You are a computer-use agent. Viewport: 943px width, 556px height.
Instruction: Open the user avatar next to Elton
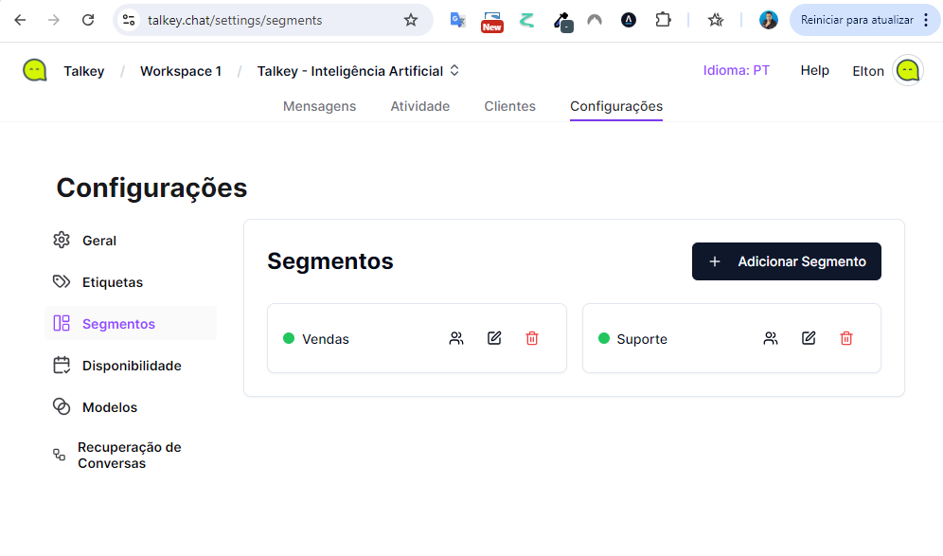click(907, 71)
